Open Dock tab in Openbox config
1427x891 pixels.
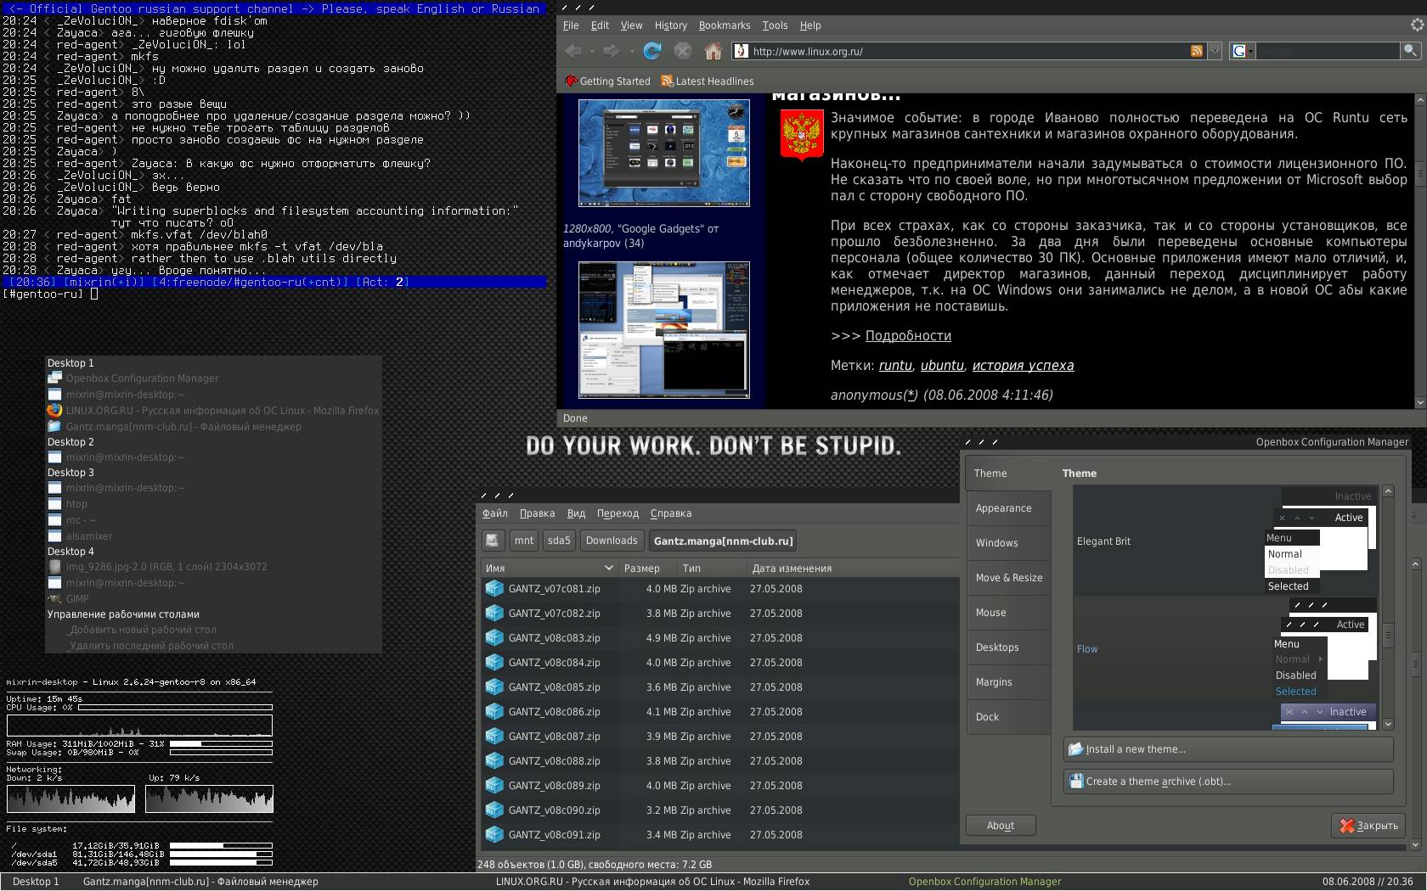[1008, 717]
